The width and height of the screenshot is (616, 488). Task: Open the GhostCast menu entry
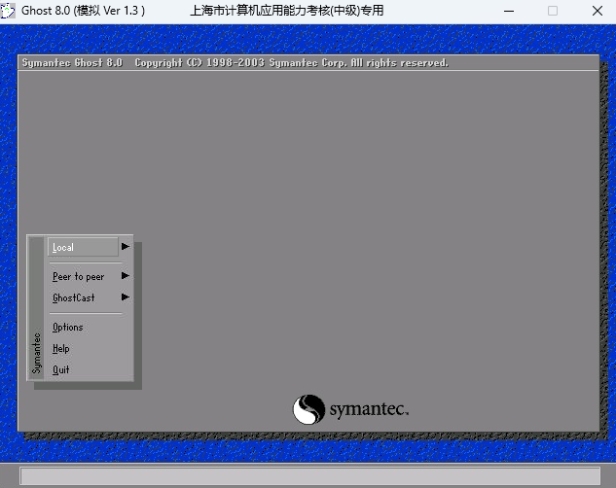(73, 297)
